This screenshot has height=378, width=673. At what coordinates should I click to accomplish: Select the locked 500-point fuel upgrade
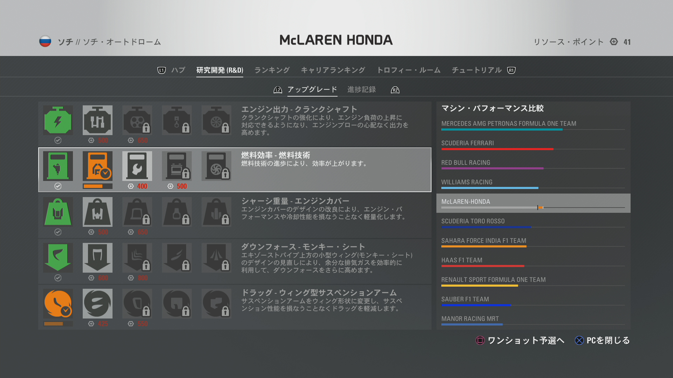177,166
